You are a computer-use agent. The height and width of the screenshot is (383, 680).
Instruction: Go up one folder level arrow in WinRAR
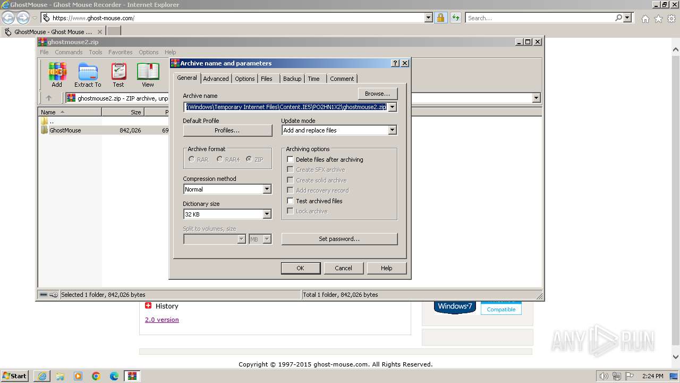pyautogui.click(x=49, y=98)
